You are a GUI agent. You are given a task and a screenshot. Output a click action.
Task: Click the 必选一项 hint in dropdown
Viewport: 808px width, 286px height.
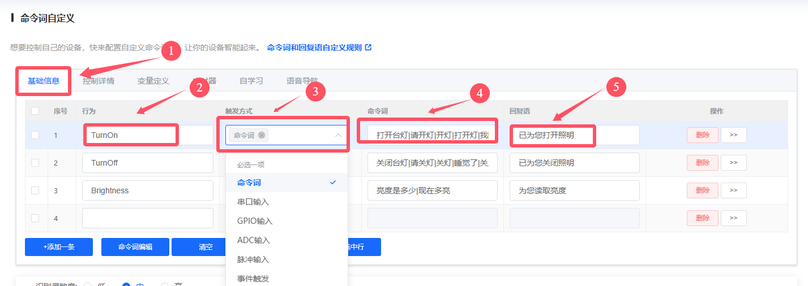(x=250, y=165)
